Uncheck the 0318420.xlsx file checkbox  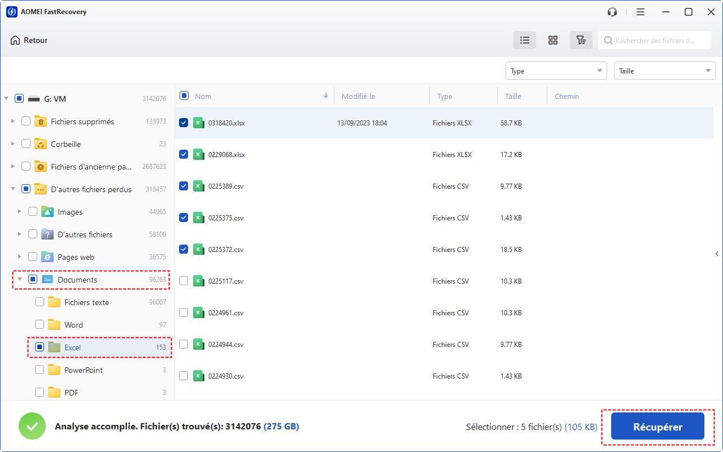[184, 123]
